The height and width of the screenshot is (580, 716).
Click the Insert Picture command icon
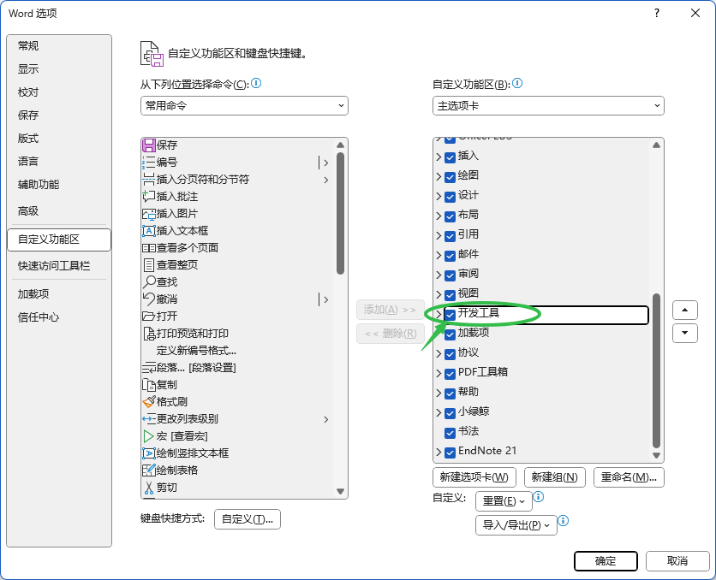149,214
